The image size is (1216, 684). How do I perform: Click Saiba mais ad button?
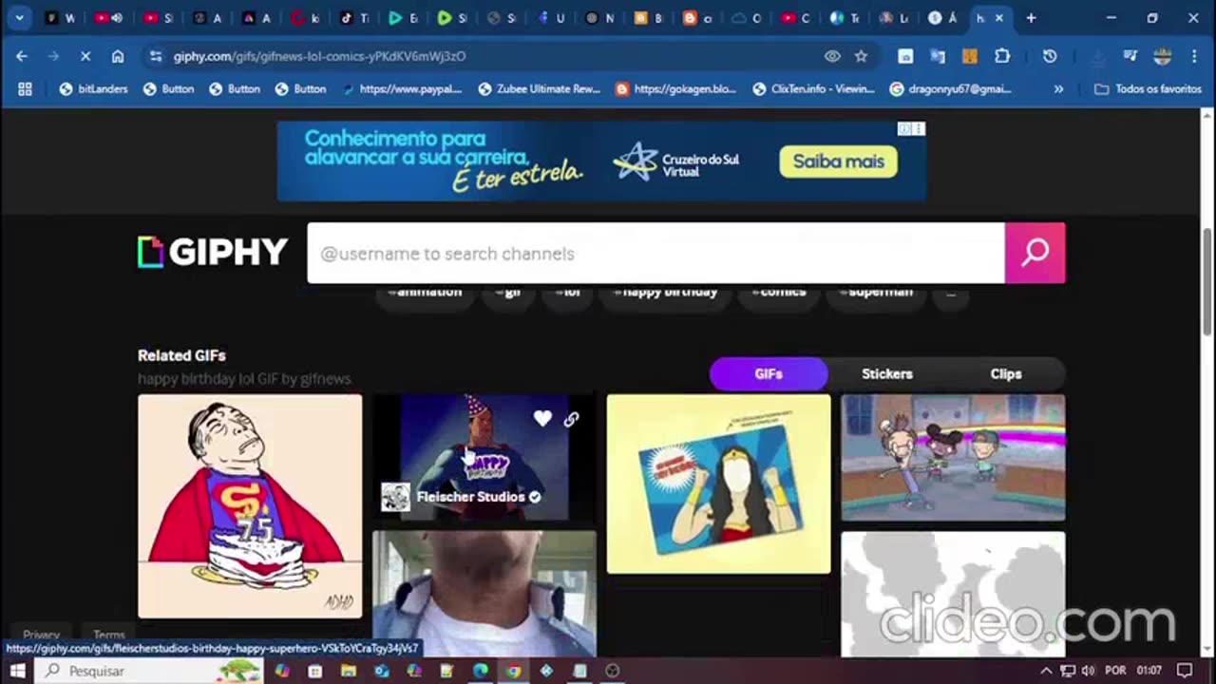click(x=838, y=161)
